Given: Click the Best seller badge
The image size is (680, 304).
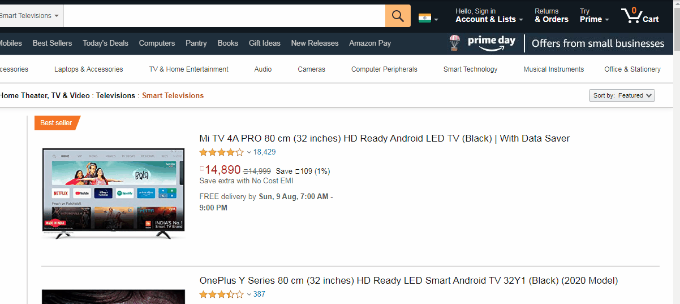Looking at the screenshot, I should click(57, 123).
